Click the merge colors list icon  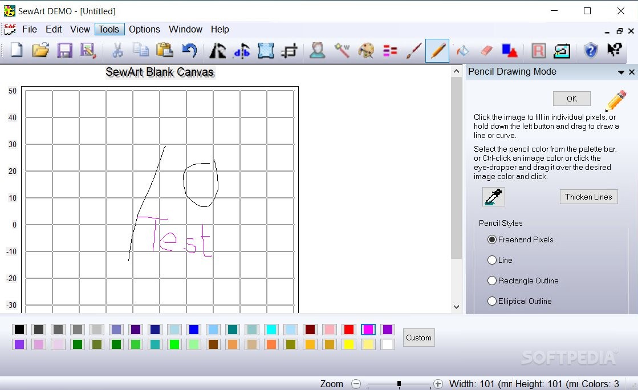pos(390,51)
